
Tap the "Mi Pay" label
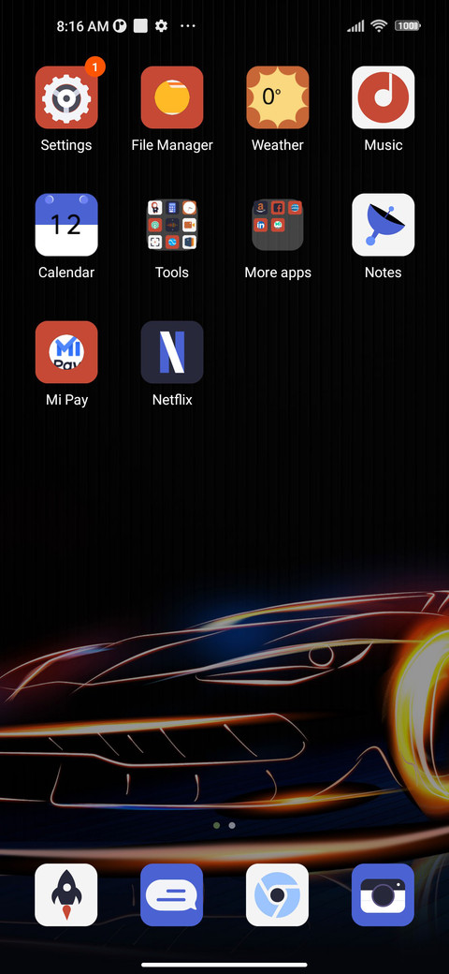click(67, 400)
